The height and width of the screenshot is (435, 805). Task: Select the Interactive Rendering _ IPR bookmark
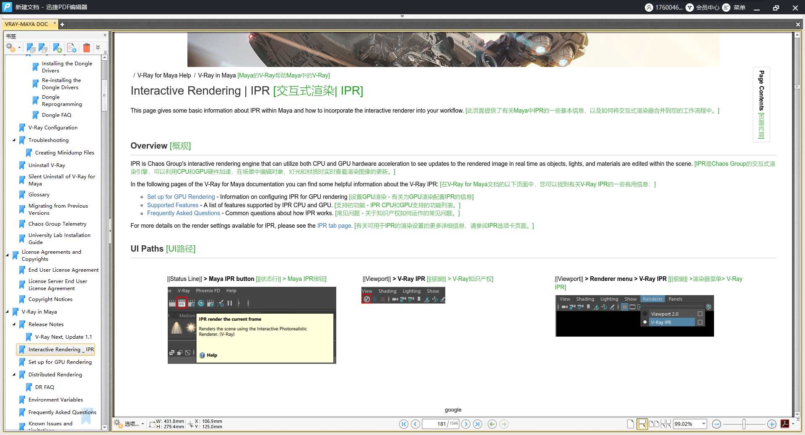[55, 350]
